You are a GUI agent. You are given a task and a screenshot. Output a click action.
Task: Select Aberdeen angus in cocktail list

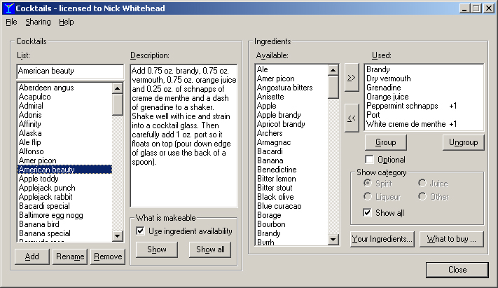64,88
